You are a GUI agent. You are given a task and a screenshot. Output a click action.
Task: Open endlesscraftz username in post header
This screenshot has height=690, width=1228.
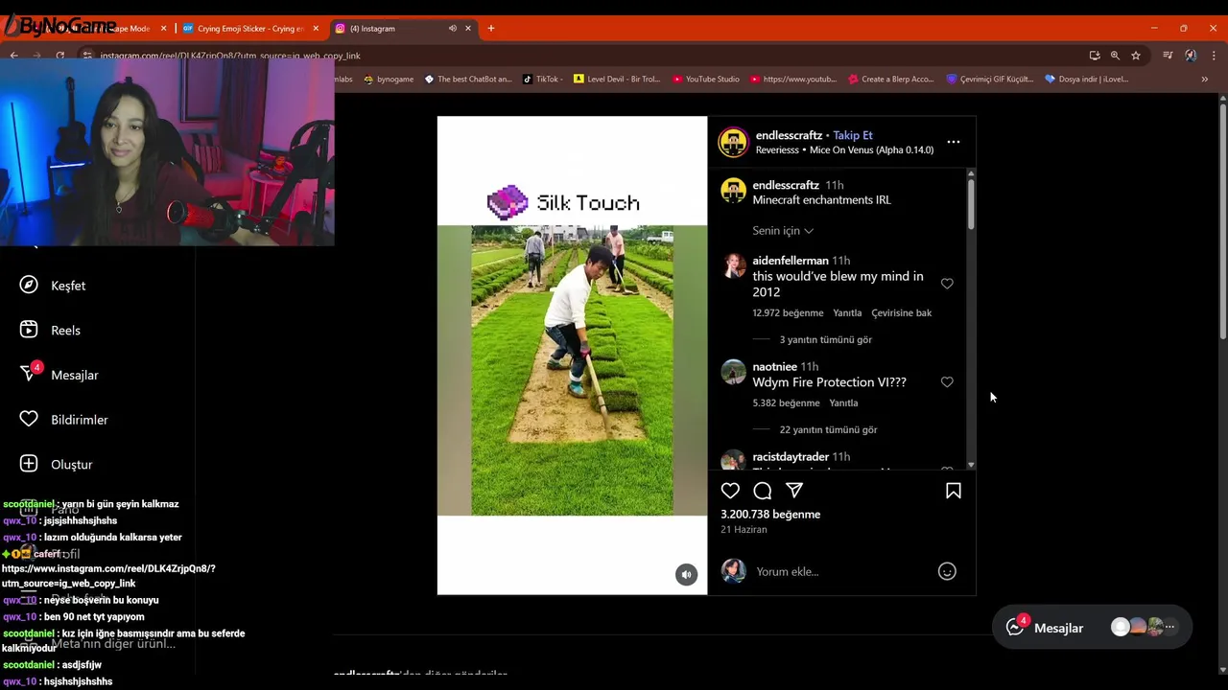click(789, 135)
